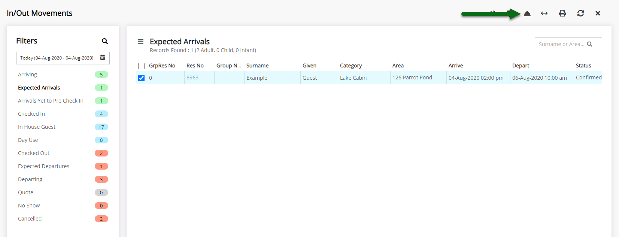Select the Cancelled filter
The width and height of the screenshot is (619, 237).
pyautogui.click(x=63, y=219)
